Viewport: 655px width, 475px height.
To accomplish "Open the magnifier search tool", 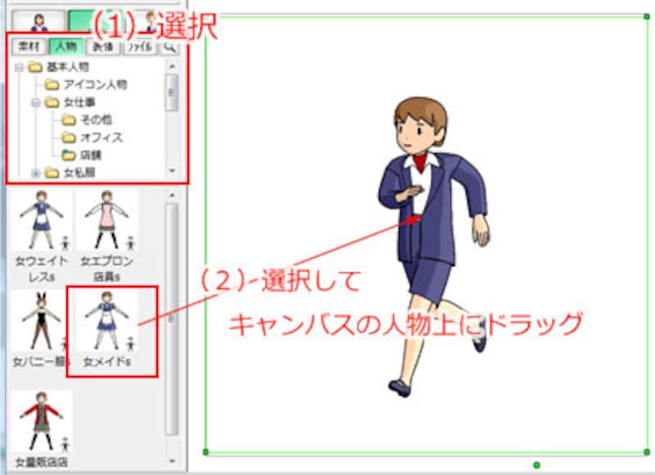I will (168, 46).
